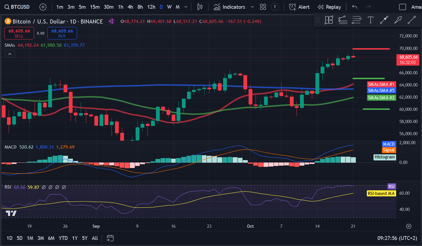Select the monthly M interval
Screen dimensions: 422x246
(178, 7)
